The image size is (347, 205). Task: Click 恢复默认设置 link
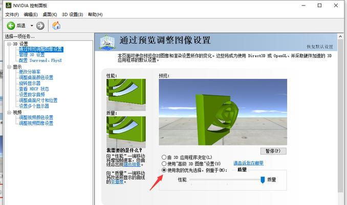[320, 47]
